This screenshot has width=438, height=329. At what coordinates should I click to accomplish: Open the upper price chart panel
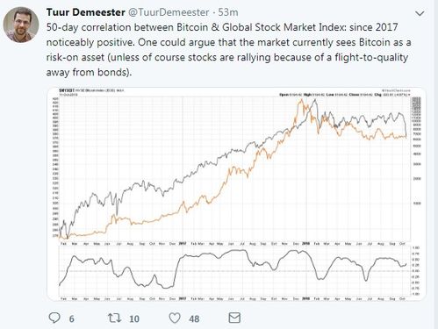click(x=234, y=168)
